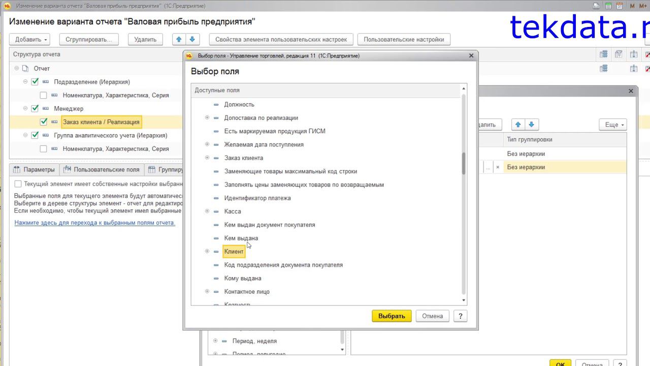Select the Код подразделения документа покупателя field

point(283,265)
